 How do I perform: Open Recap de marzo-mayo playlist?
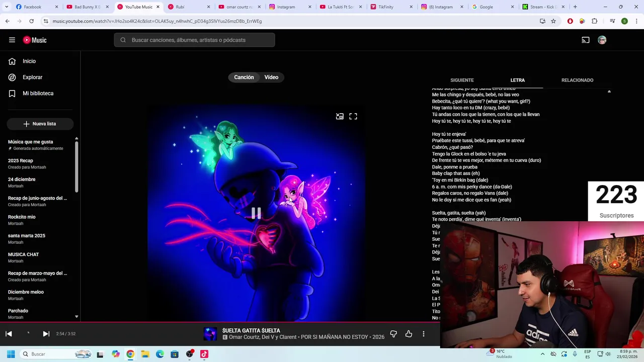tap(38, 277)
